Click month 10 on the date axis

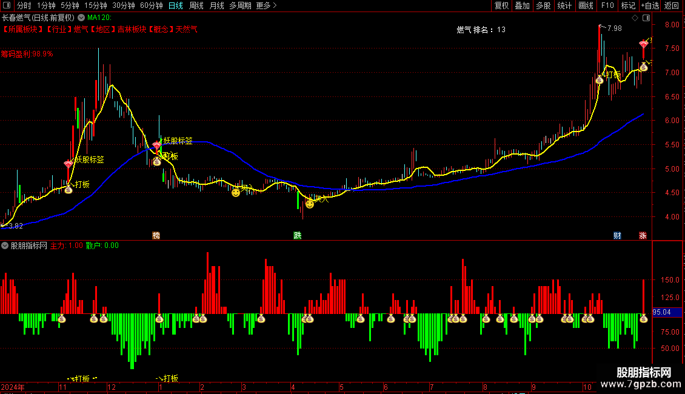point(587,387)
